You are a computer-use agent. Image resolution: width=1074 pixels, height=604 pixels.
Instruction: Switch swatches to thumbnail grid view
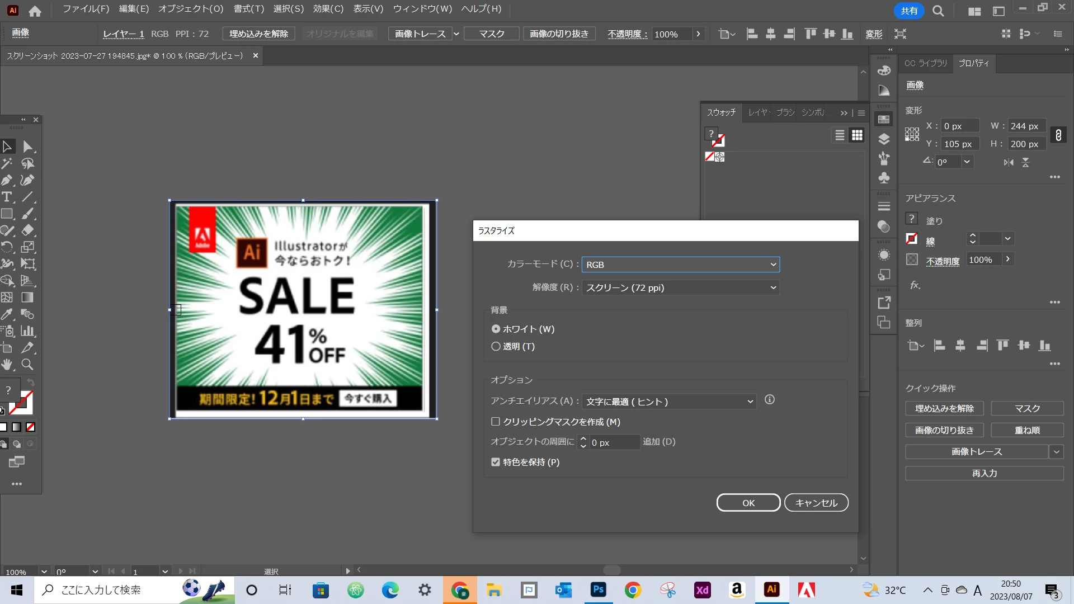click(857, 135)
